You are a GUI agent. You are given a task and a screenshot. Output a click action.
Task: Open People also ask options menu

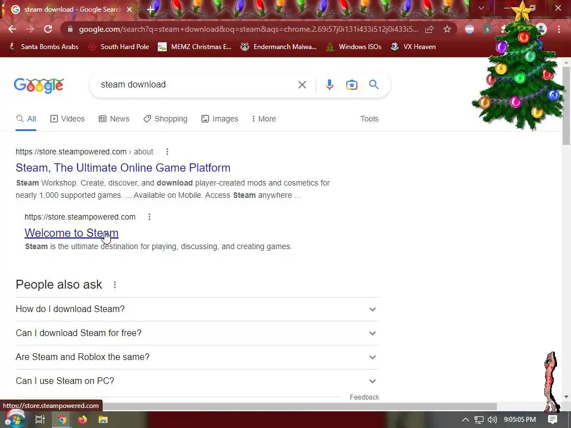115,285
